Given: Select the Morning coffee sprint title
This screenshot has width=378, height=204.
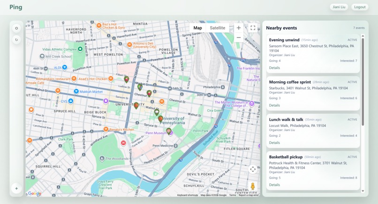Looking at the screenshot, I should point(290,82).
